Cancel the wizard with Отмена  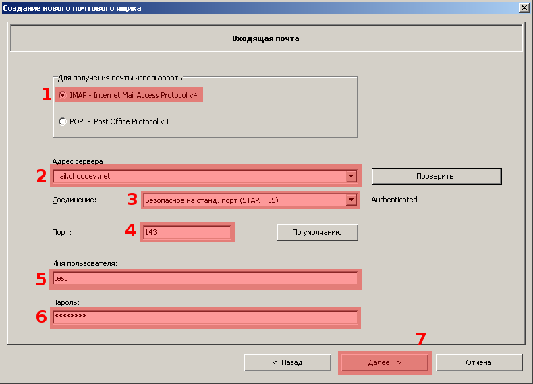coord(478,362)
